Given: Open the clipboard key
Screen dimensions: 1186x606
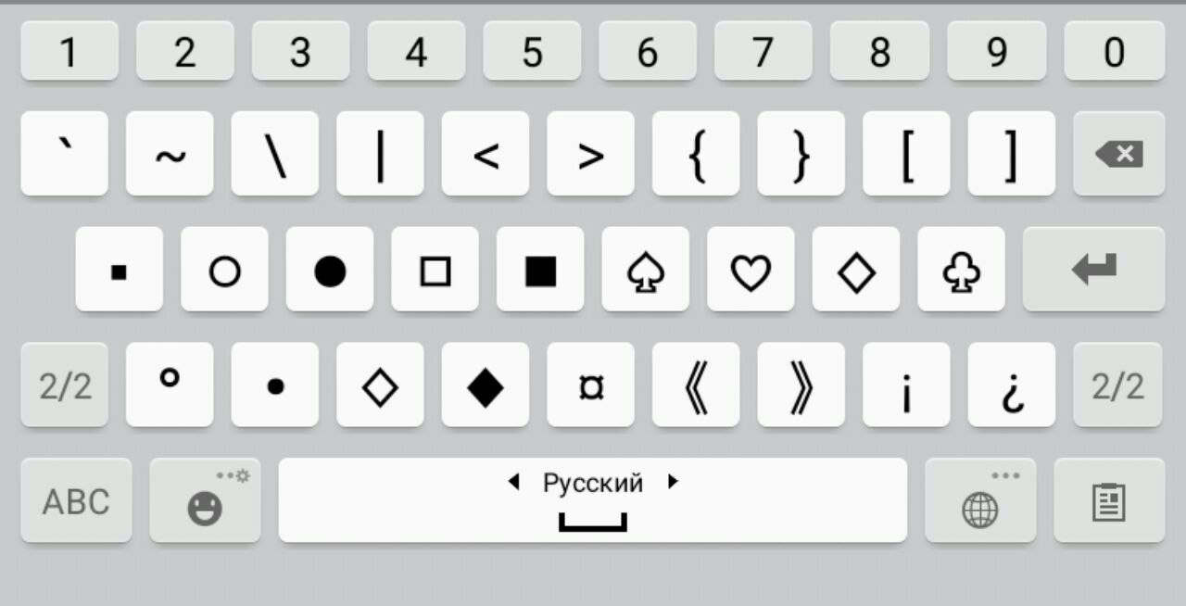Looking at the screenshot, I should (1109, 500).
